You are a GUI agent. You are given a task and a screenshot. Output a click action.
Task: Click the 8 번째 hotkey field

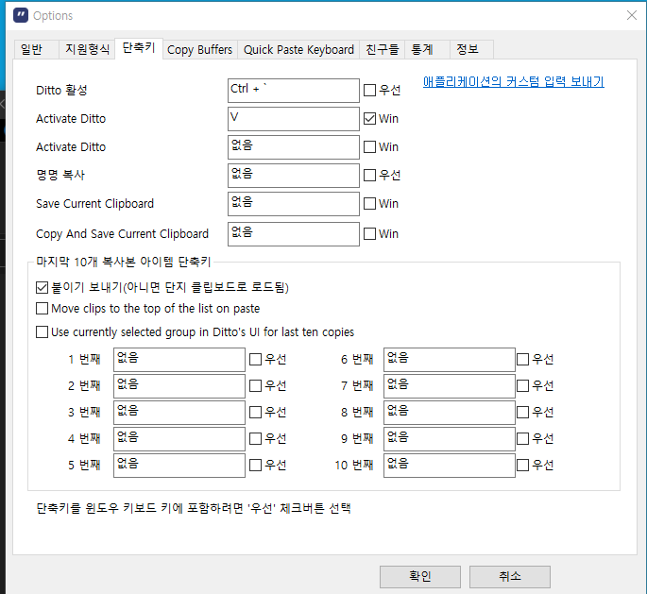[450, 413]
